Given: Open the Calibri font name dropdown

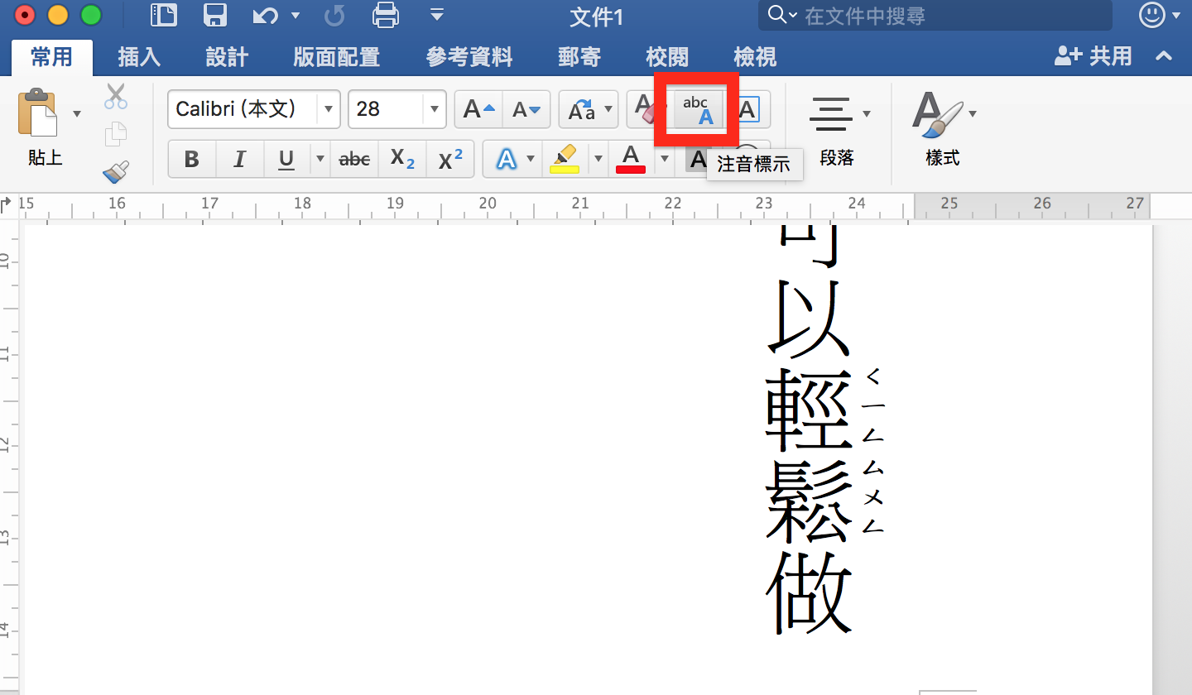Looking at the screenshot, I should pyautogui.click(x=329, y=110).
